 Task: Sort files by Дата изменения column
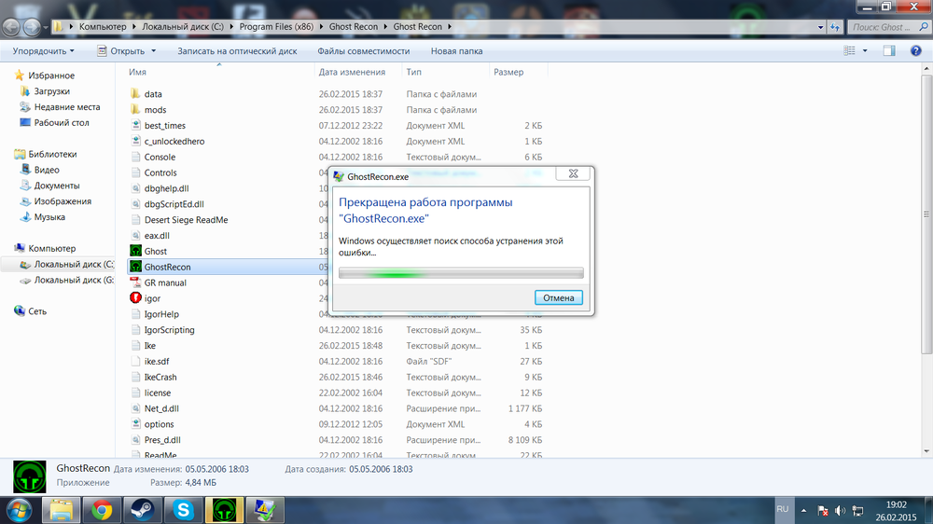(x=352, y=72)
